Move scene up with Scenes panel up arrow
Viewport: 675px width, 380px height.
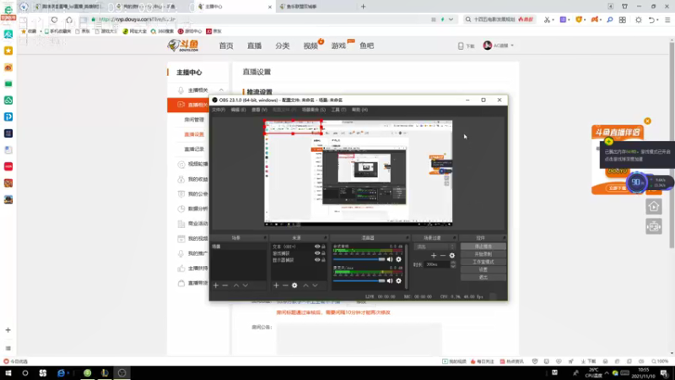[236, 285]
